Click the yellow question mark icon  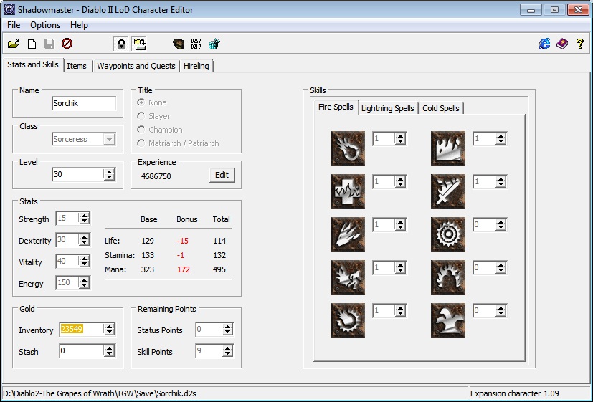coord(580,44)
